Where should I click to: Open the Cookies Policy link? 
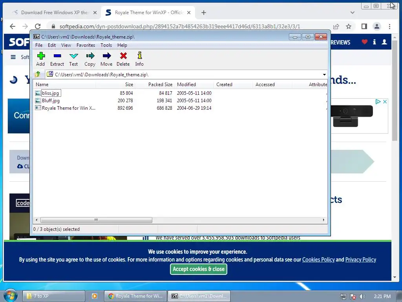coord(318,260)
